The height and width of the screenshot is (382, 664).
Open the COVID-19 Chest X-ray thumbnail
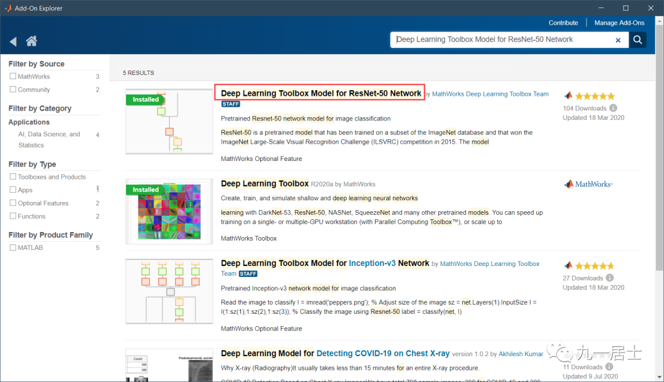pos(170,365)
